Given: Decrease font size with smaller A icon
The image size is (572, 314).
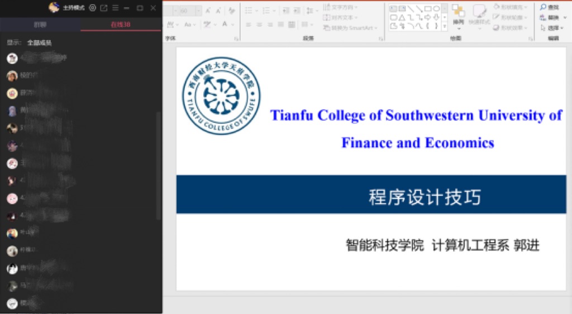Looking at the screenshot, I should [x=218, y=11].
